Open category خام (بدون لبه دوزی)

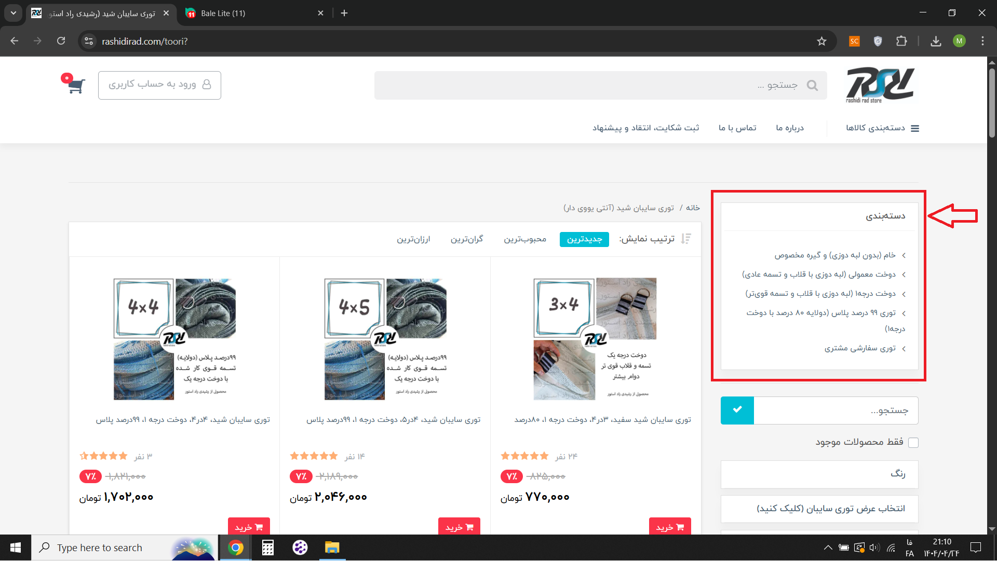835,255
